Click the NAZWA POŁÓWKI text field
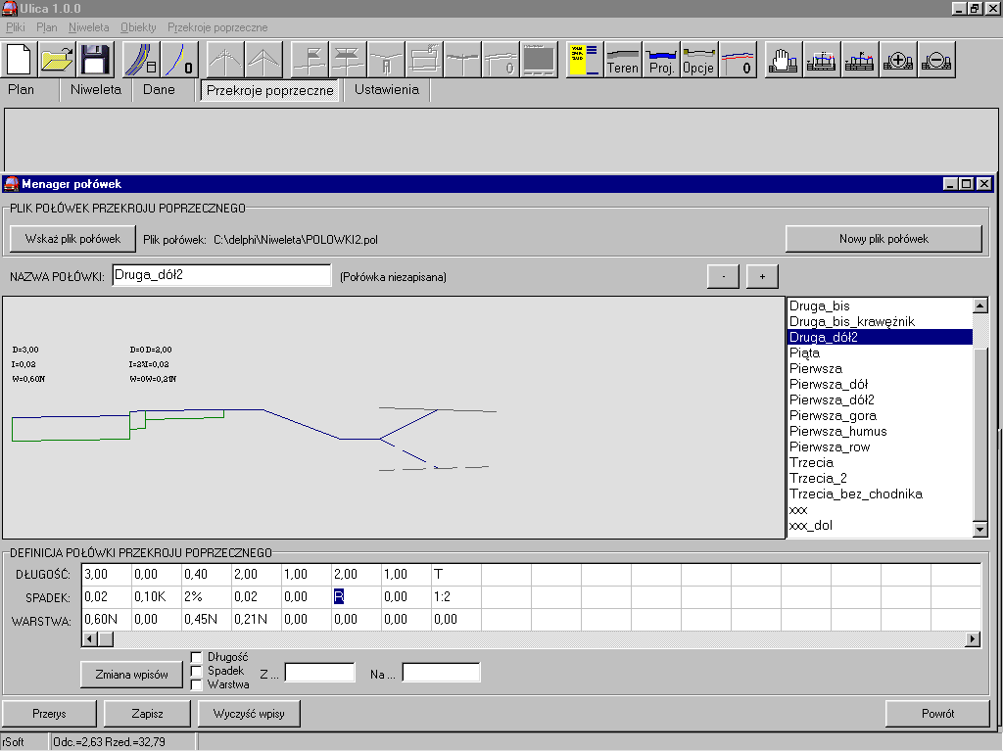The height and width of the screenshot is (752, 1003). [221, 276]
